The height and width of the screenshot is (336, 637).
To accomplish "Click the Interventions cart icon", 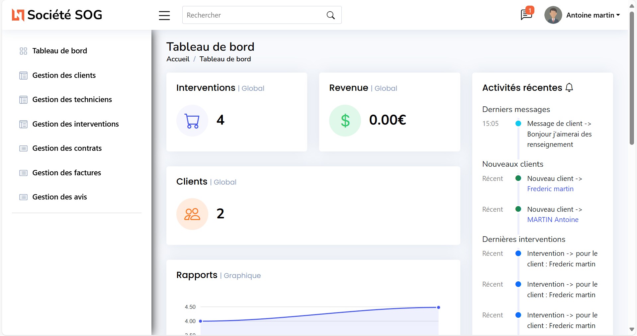I will (x=192, y=121).
